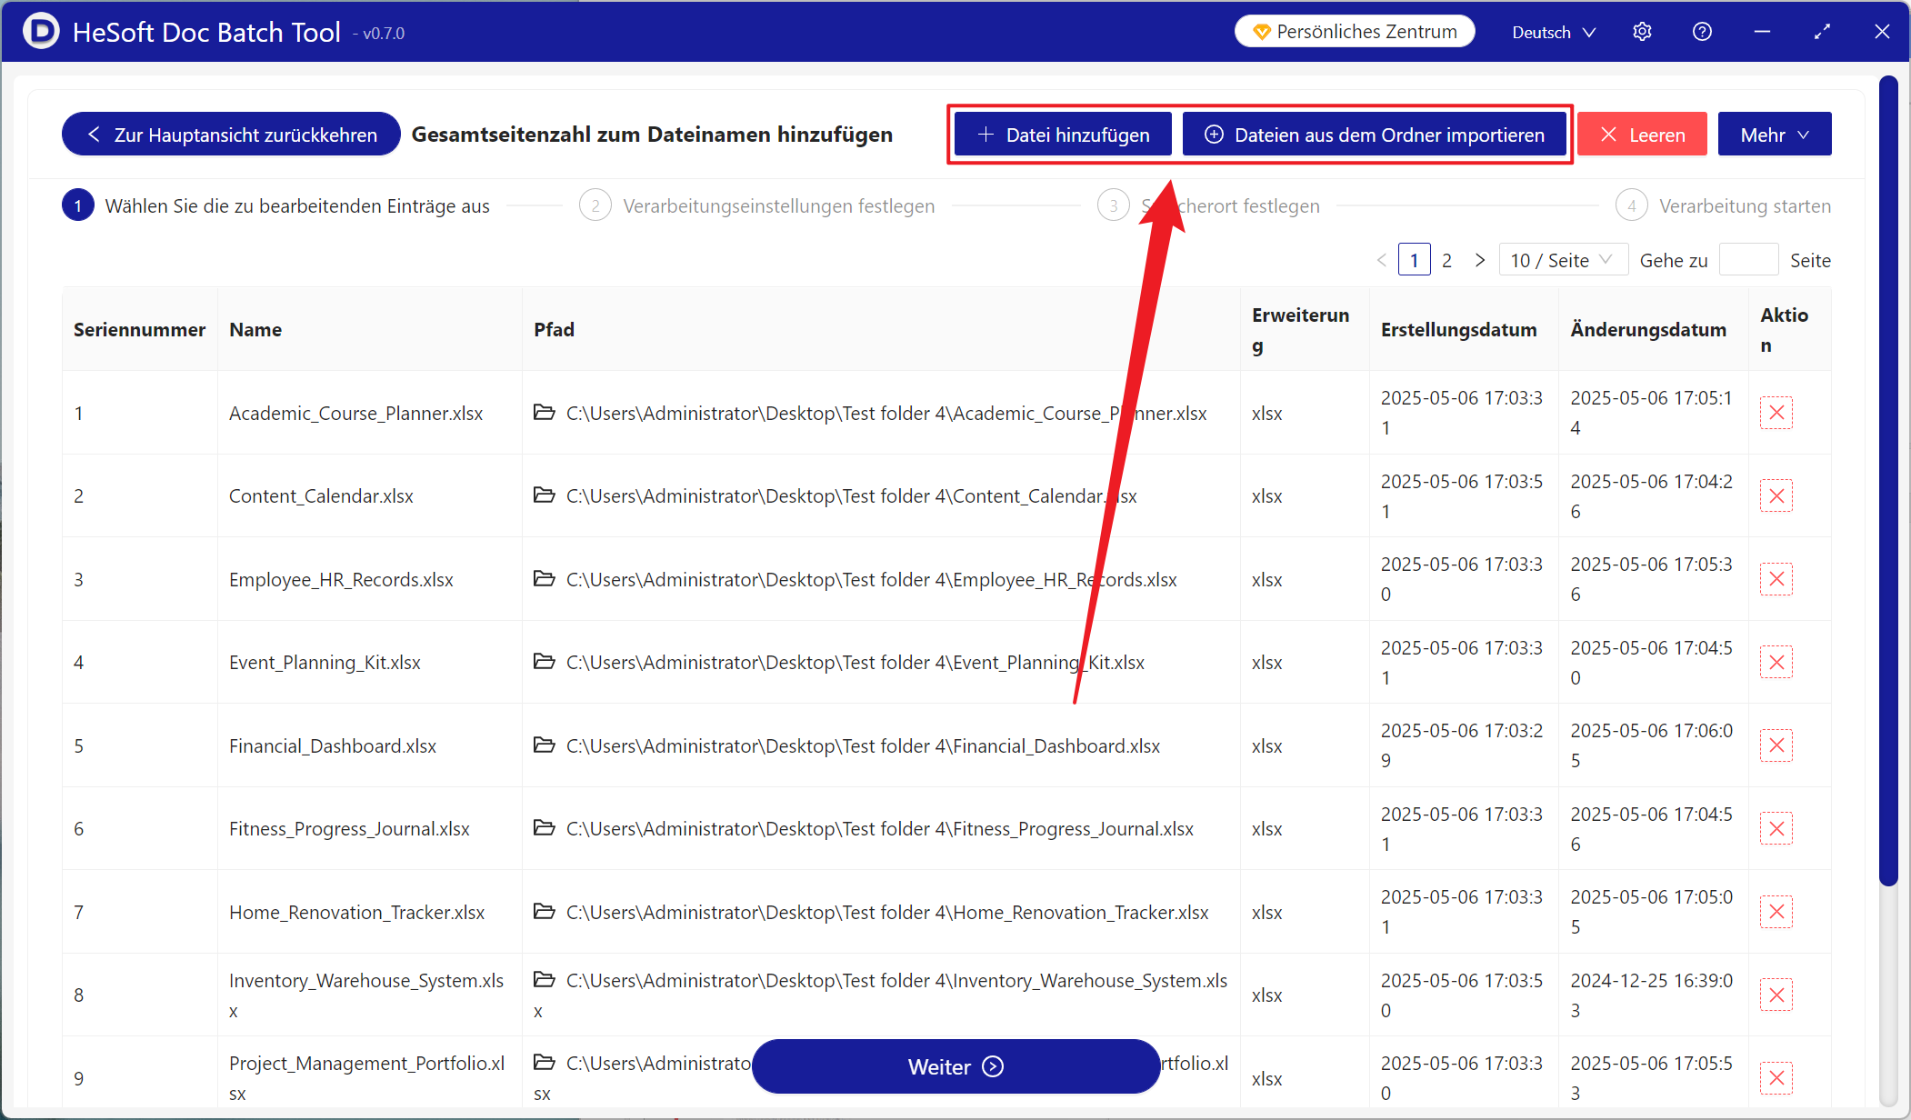Open folder icon for Employee_HR_Records.xlsx path

pyautogui.click(x=544, y=579)
